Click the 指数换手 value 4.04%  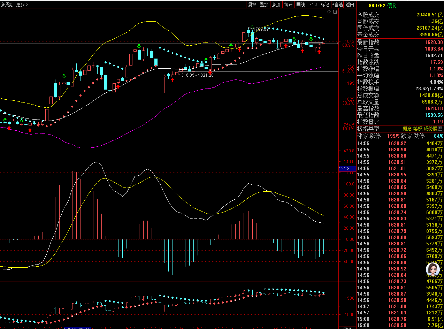click(x=436, y=82)
